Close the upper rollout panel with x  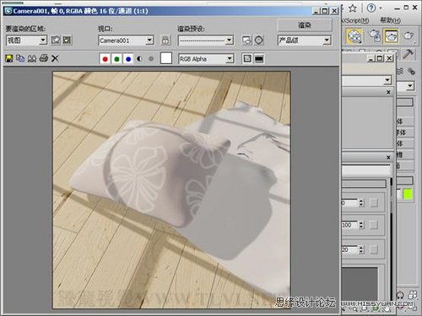388,92
